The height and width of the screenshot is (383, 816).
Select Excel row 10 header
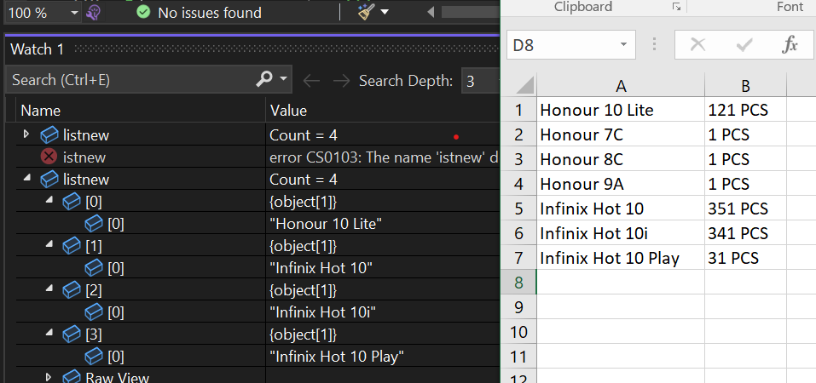coord(518,332)
